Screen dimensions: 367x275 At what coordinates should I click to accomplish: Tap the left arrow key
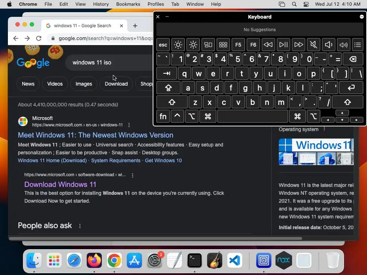(328, 120)
